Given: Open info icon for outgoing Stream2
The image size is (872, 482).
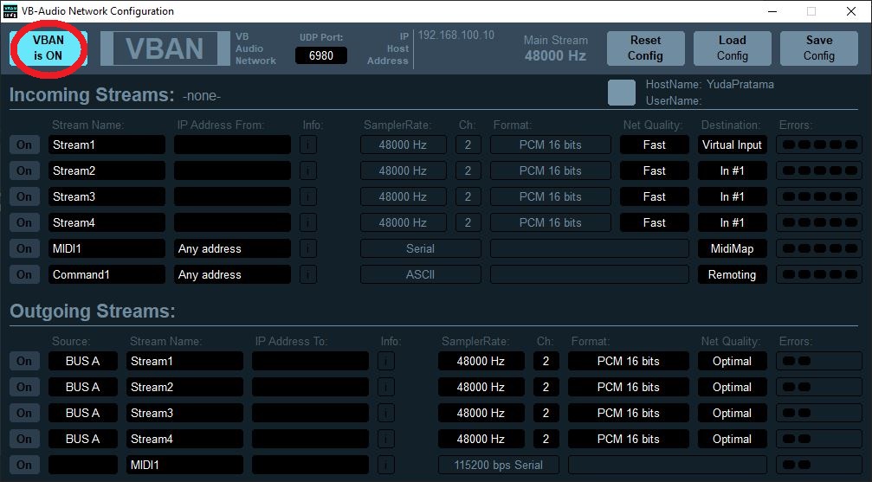Looking at the screenshot, I should coord(386,387).
